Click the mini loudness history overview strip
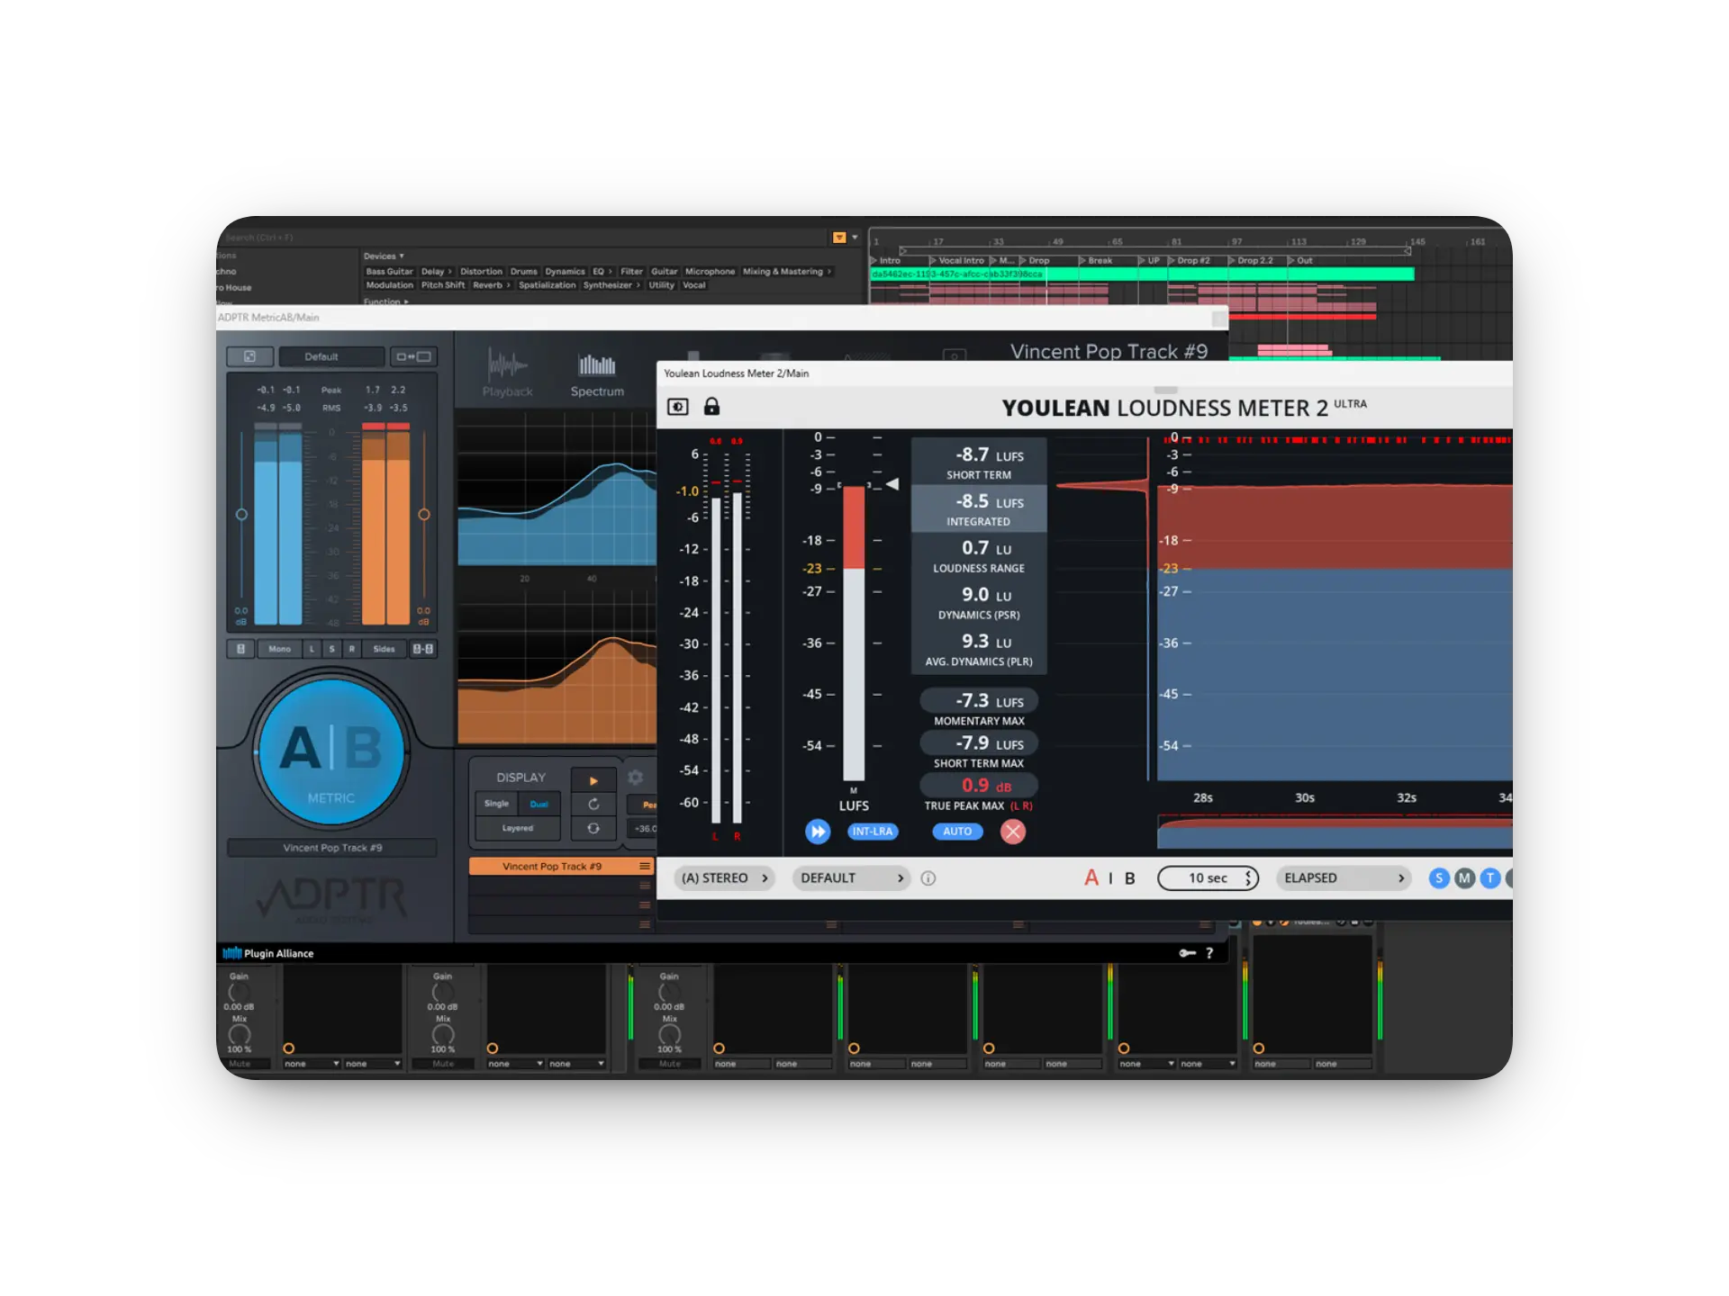This screenshot has height=1296, width=1729. tap(1335, 832)
